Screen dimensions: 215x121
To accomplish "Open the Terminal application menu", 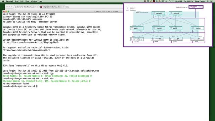I will pyautogui.click(x=9, y=1).
